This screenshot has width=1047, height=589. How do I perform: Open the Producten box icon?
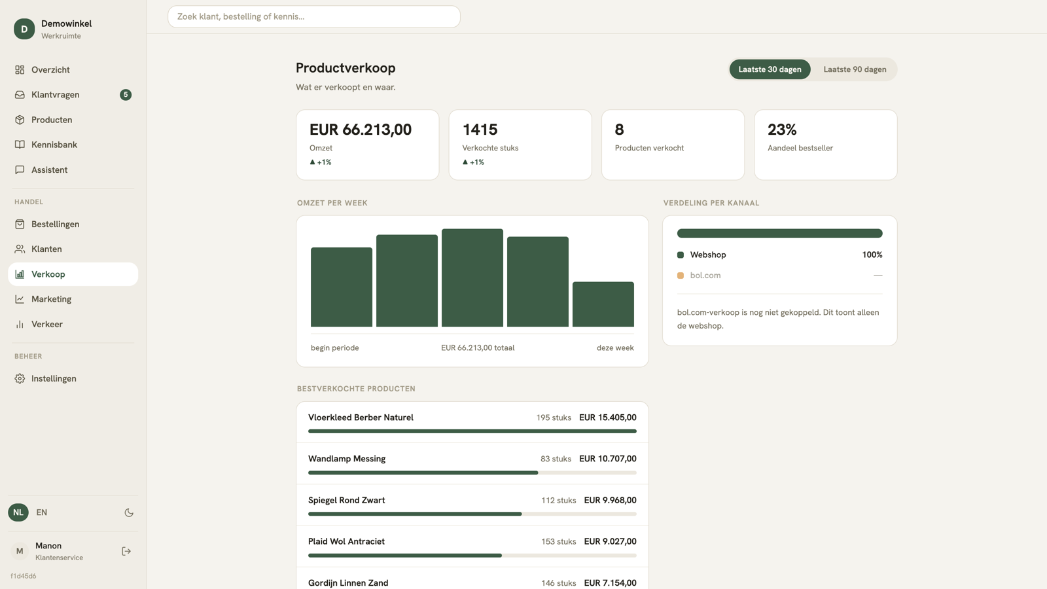20,120
